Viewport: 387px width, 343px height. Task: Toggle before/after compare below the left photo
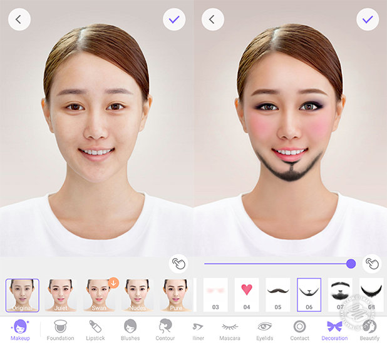(x=178, y=263)
